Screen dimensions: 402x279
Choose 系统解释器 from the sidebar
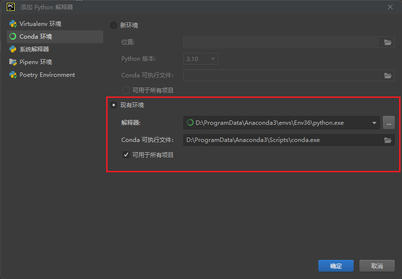(55, 49)
